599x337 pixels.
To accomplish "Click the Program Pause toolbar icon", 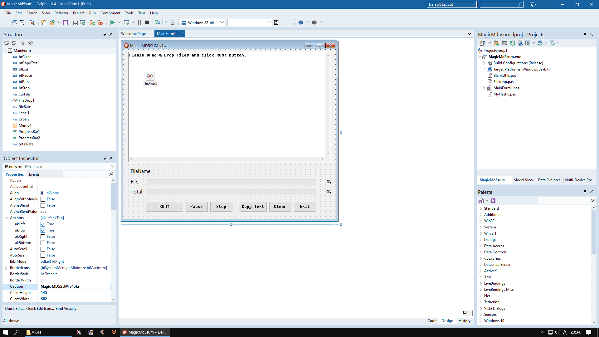I will pyautogui.click(x=139, y=22).
